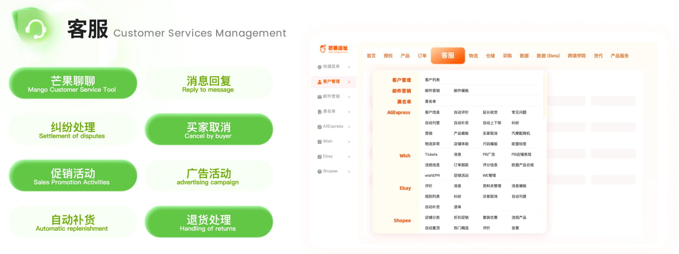Expand the Shopee sidebar chevron arrow
The width and height of the screenshot is (679, 254).
point(349,171)
